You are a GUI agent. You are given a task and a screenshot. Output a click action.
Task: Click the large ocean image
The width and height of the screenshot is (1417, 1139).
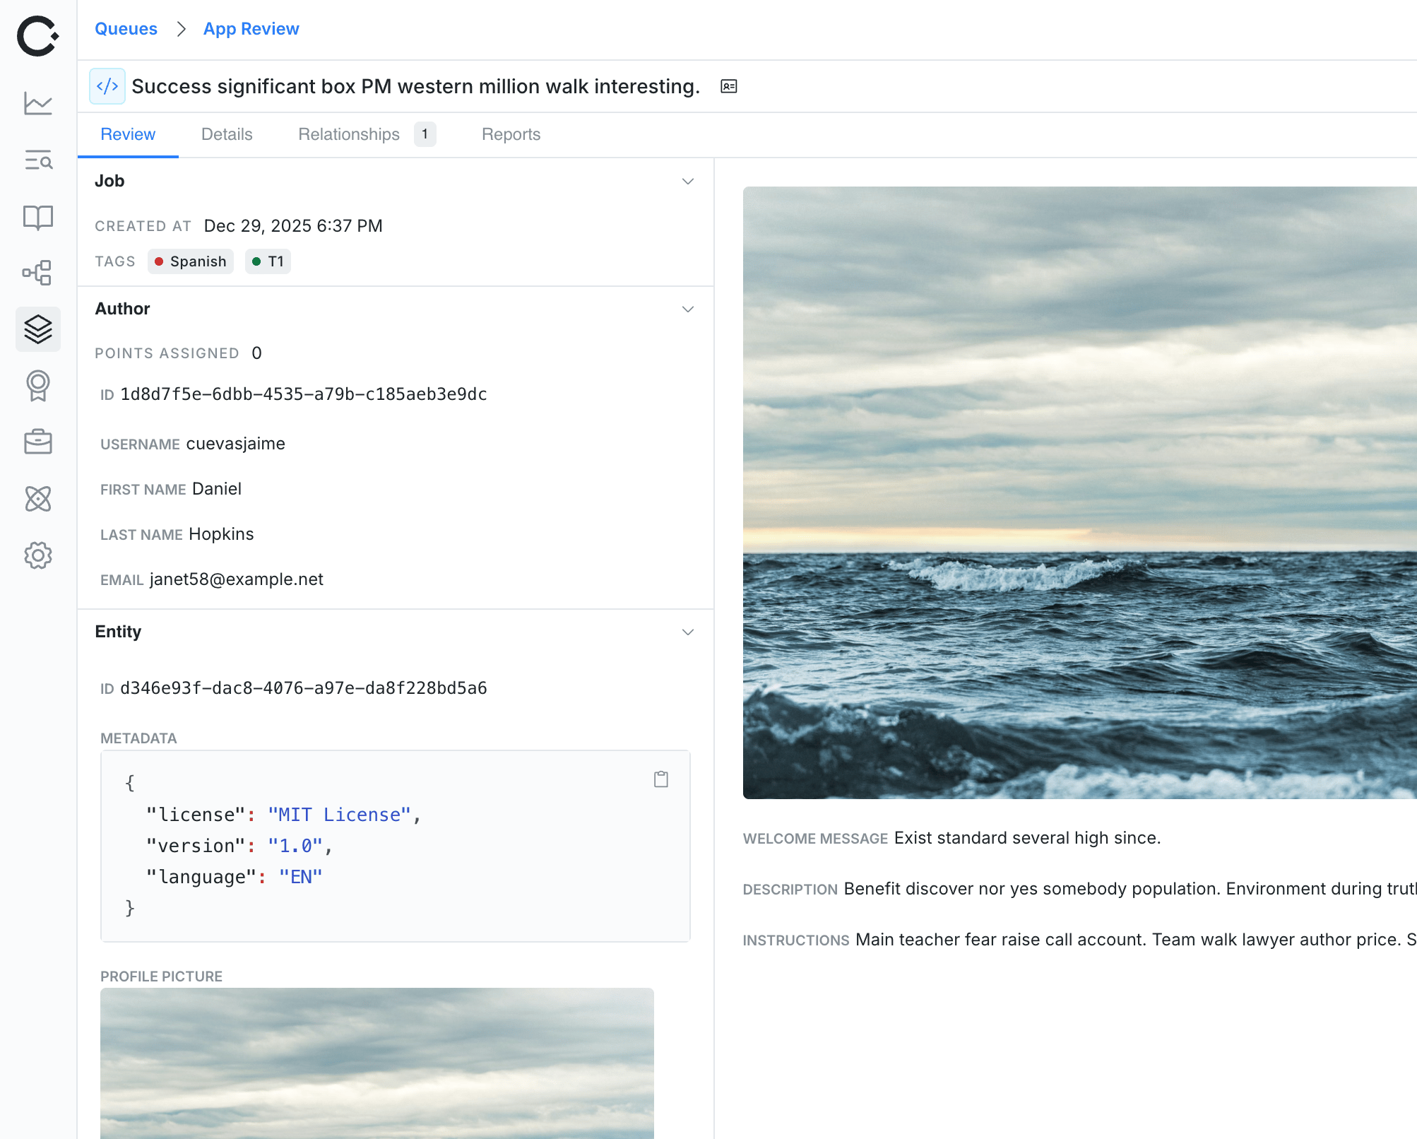(x=1079, y=492)
